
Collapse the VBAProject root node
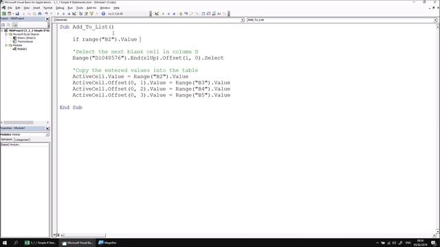(2, 30)
